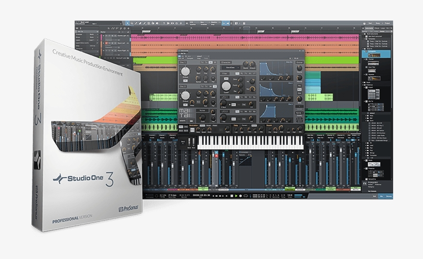The height and width of the screenshot is (259, 423).
Task: Open the Group dropdown in inspector
Action: [93, 38]
